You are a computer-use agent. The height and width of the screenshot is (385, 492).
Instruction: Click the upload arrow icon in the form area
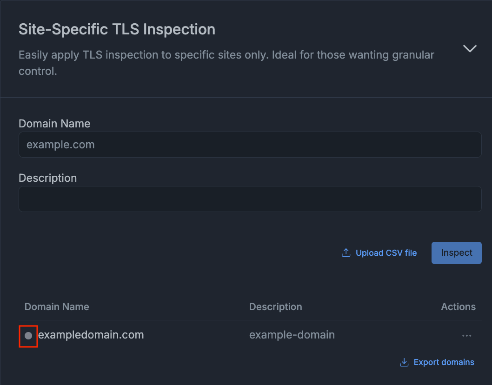click(346, 252)
